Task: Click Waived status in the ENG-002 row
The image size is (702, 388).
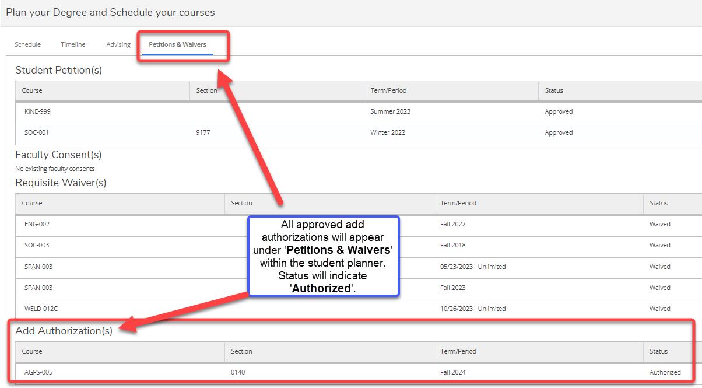Action: tap(660, 224)
